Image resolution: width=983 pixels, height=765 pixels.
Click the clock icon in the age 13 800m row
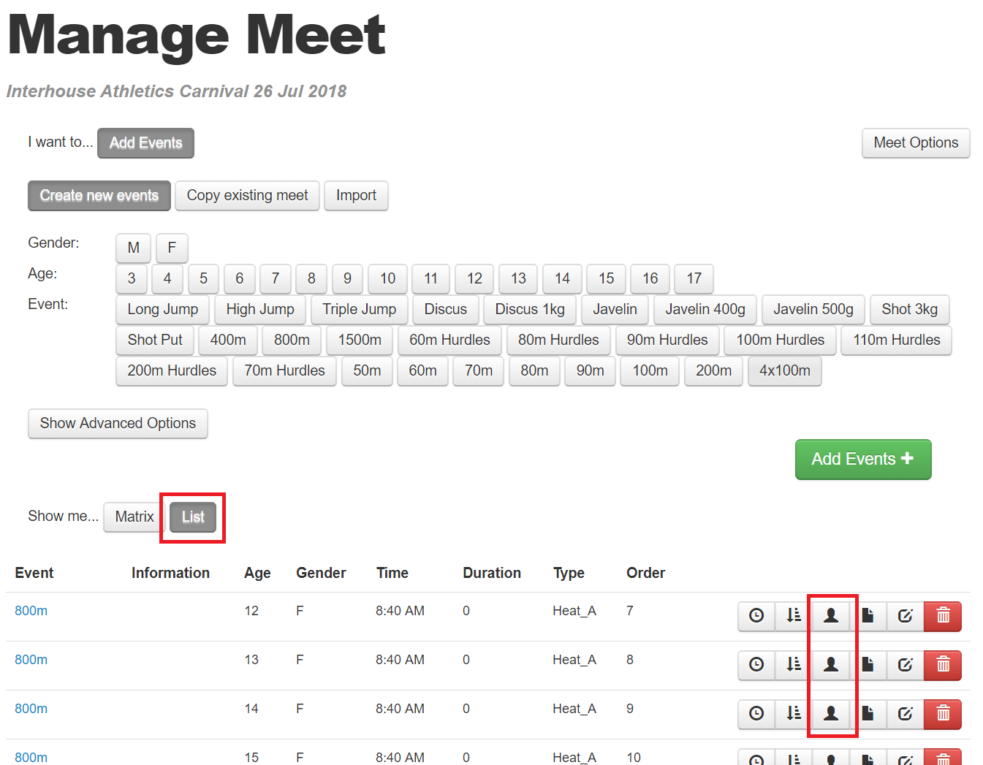pos(756,665)
